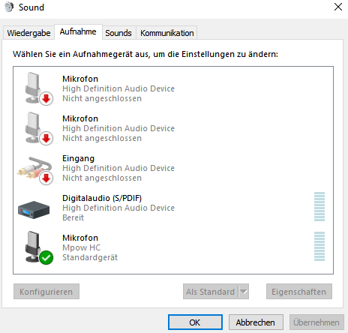Click the Abbrechen button
Image resolution: width=348 pixels, height=333 pixels.
[256, 322]
